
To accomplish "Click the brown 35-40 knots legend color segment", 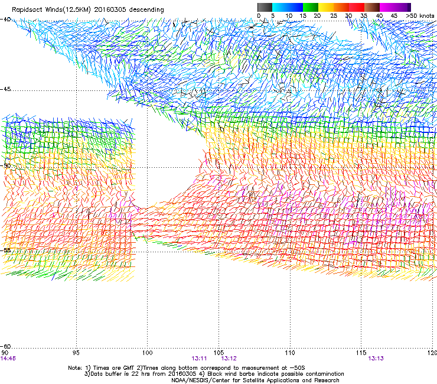I will pyautogui.click(x=372, y=7).
